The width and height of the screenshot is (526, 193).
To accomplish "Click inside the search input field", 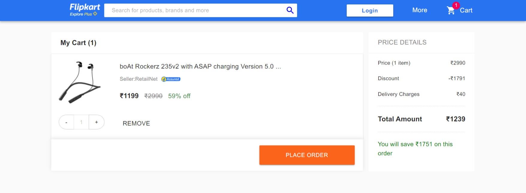I will (195, 10).
